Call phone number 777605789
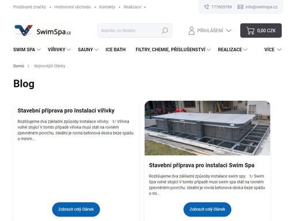 click(x=221, y=7)
